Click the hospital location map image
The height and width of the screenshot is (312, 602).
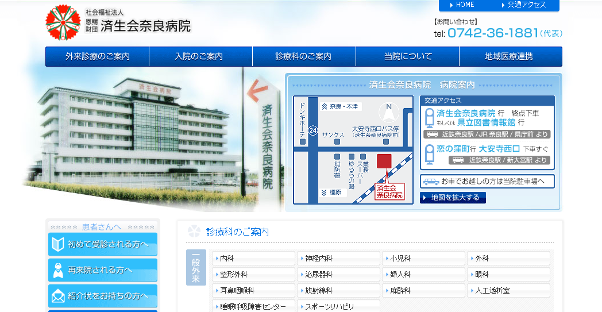point(353,150)
